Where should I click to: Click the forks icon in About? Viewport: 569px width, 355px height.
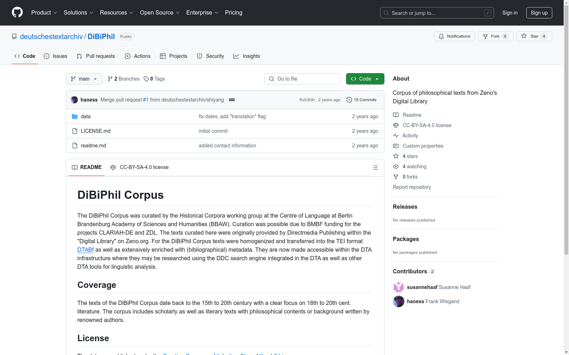pos(396,177)
